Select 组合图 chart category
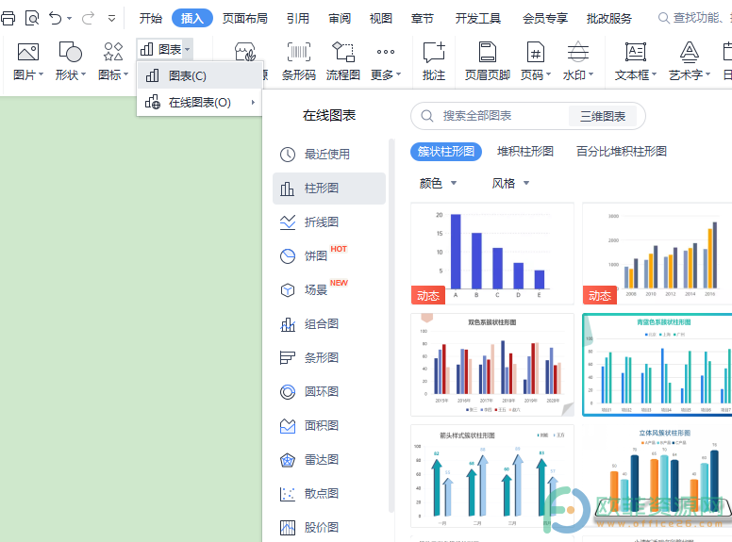732x542 pixels. pos(329,323)
